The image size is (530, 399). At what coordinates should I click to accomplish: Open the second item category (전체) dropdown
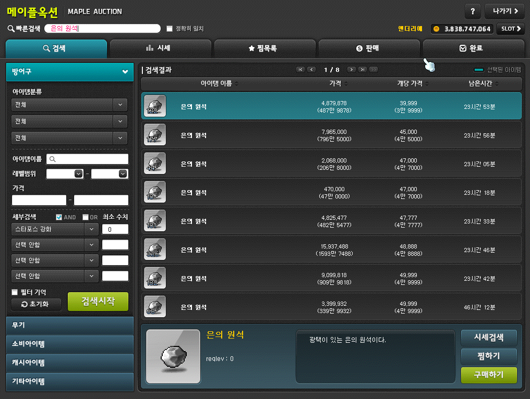pyautogui.click(x=69, y=121)
